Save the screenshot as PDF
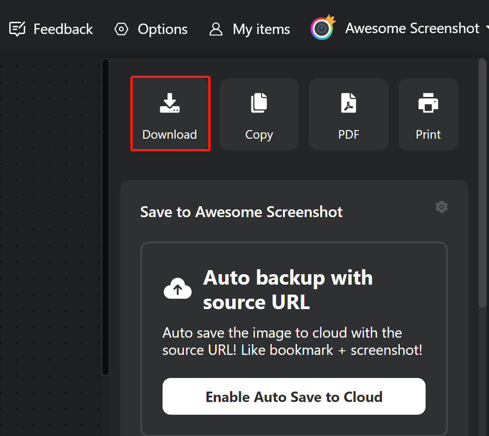 coord(349,114)
